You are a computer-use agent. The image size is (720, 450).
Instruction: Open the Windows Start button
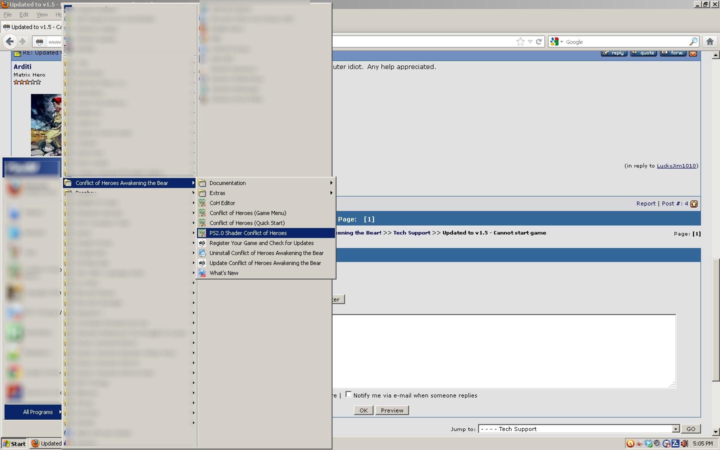coord(14,443)
